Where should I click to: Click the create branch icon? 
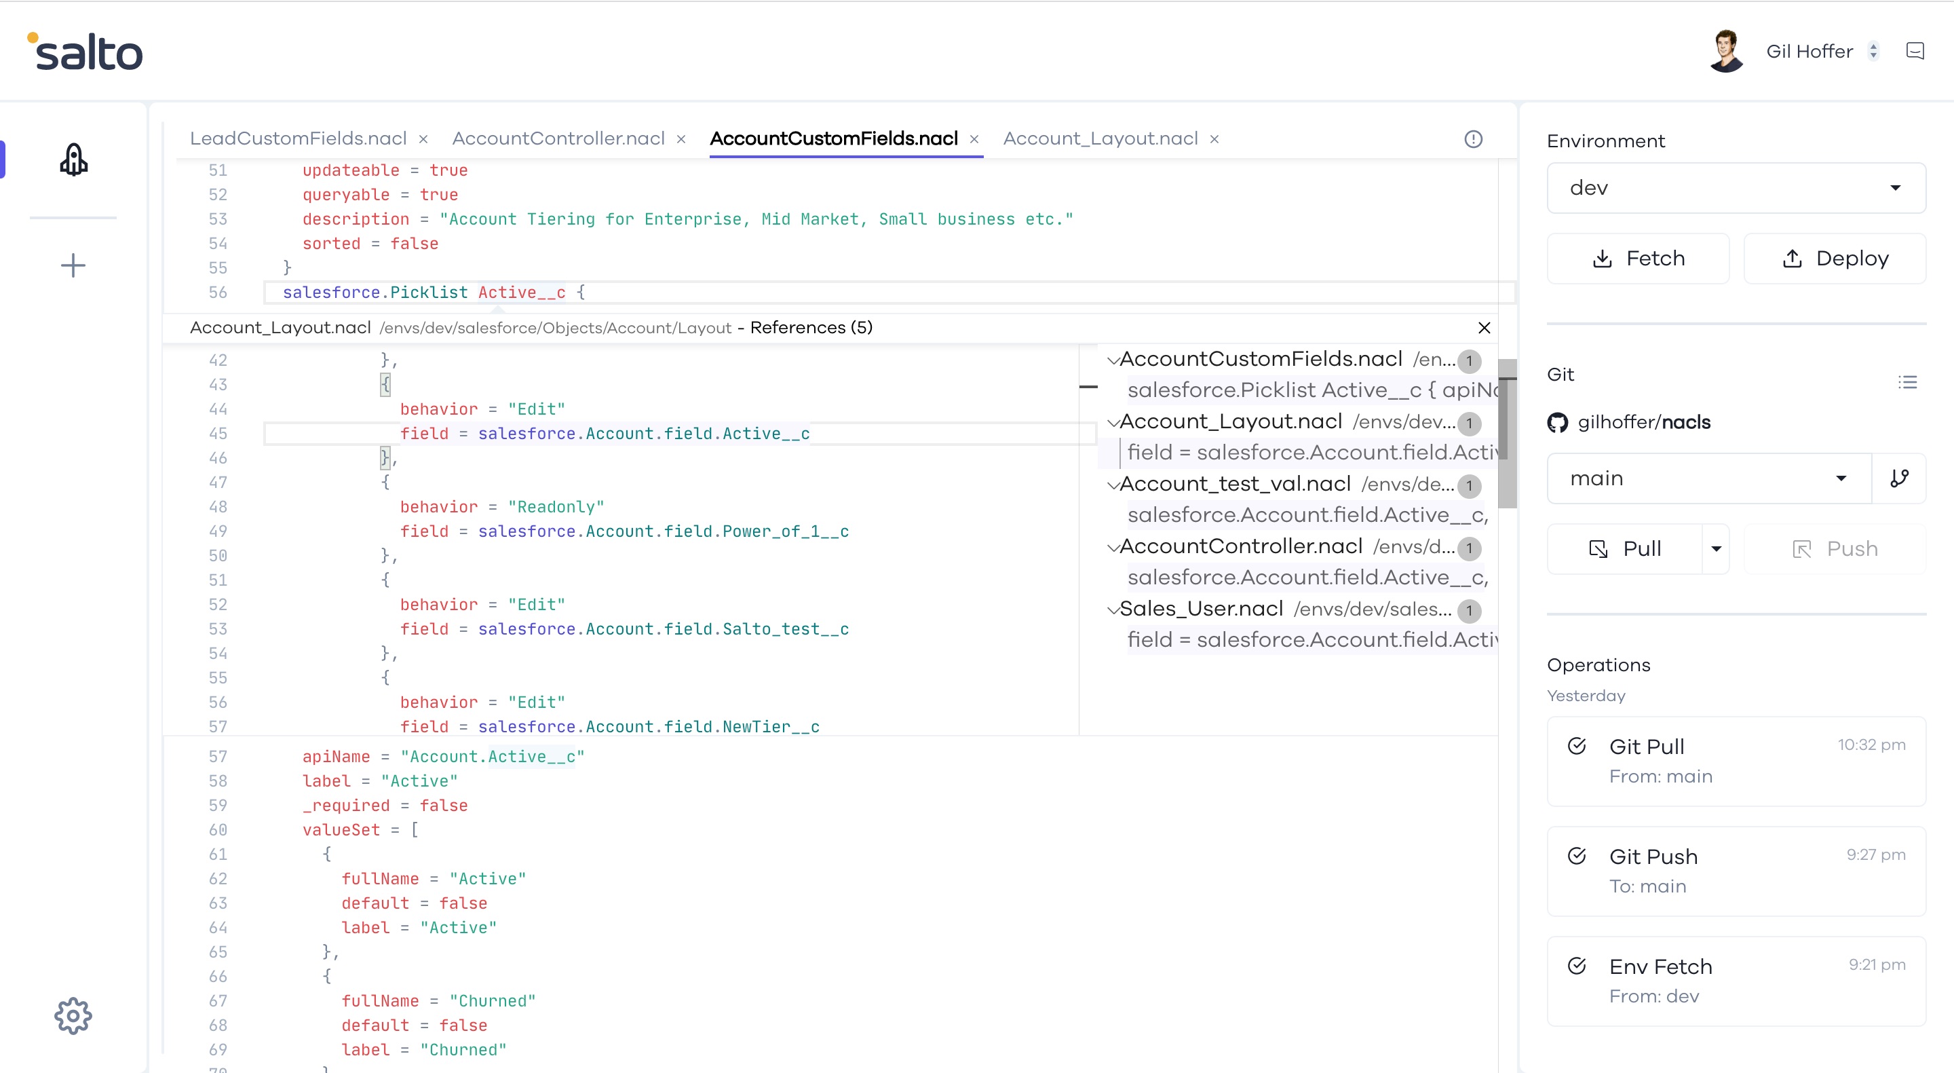tap(1898, 478)
